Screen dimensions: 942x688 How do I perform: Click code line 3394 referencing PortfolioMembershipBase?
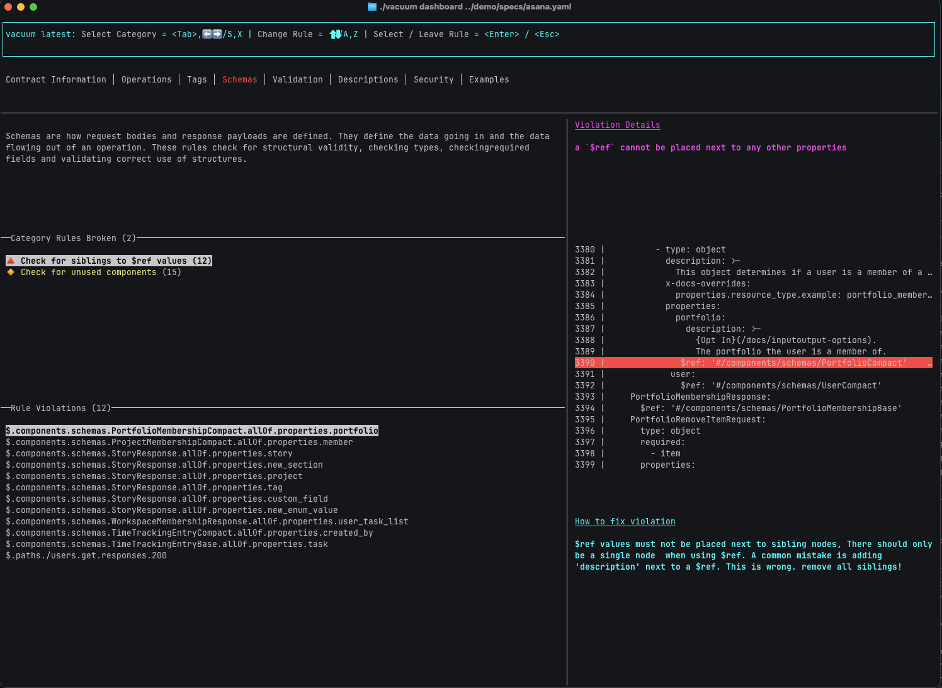(x=739, y=408)
